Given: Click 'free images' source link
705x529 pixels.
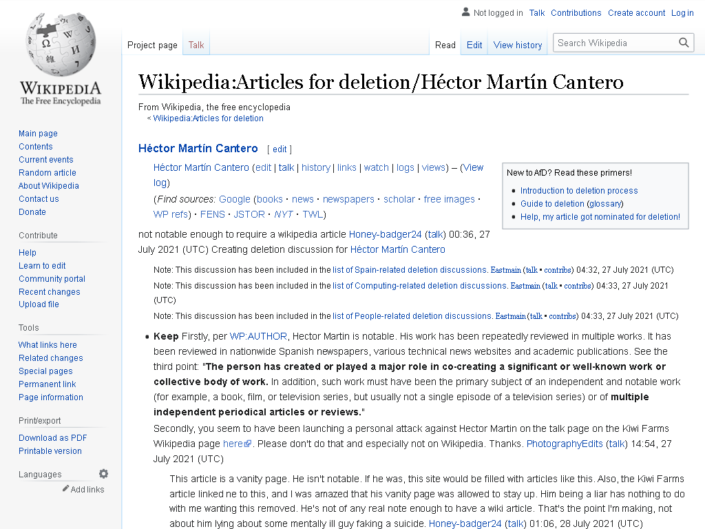Looking at the screenshot, I should [x=449, y=199].
